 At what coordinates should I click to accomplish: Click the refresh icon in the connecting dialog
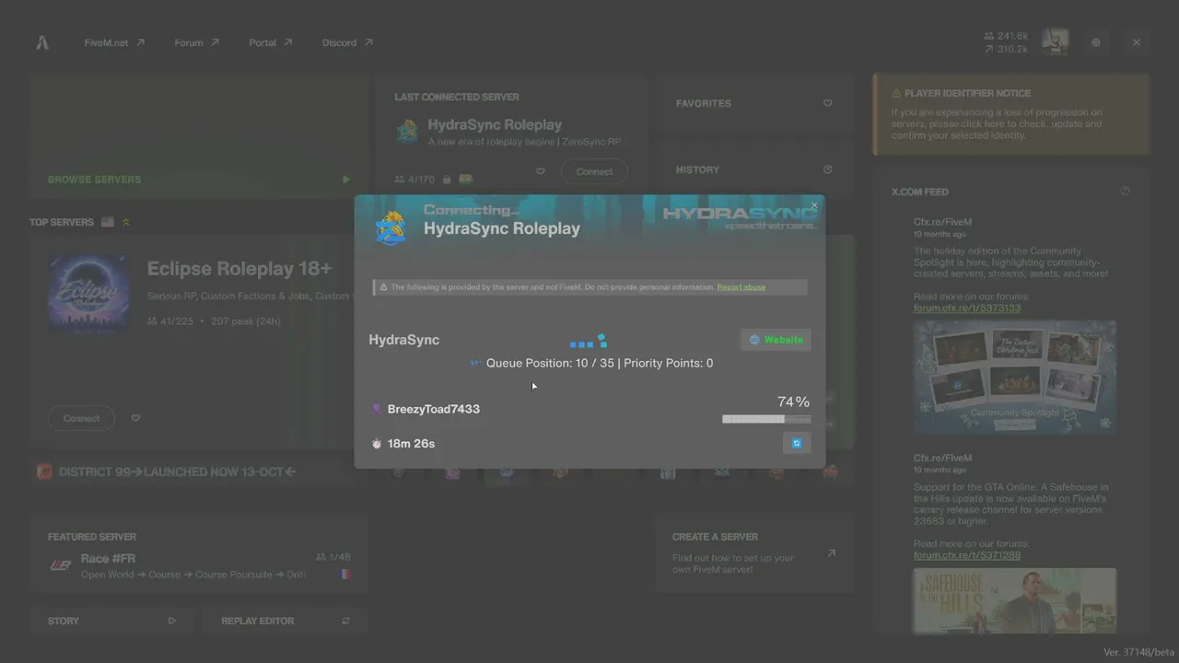point(797,443)
